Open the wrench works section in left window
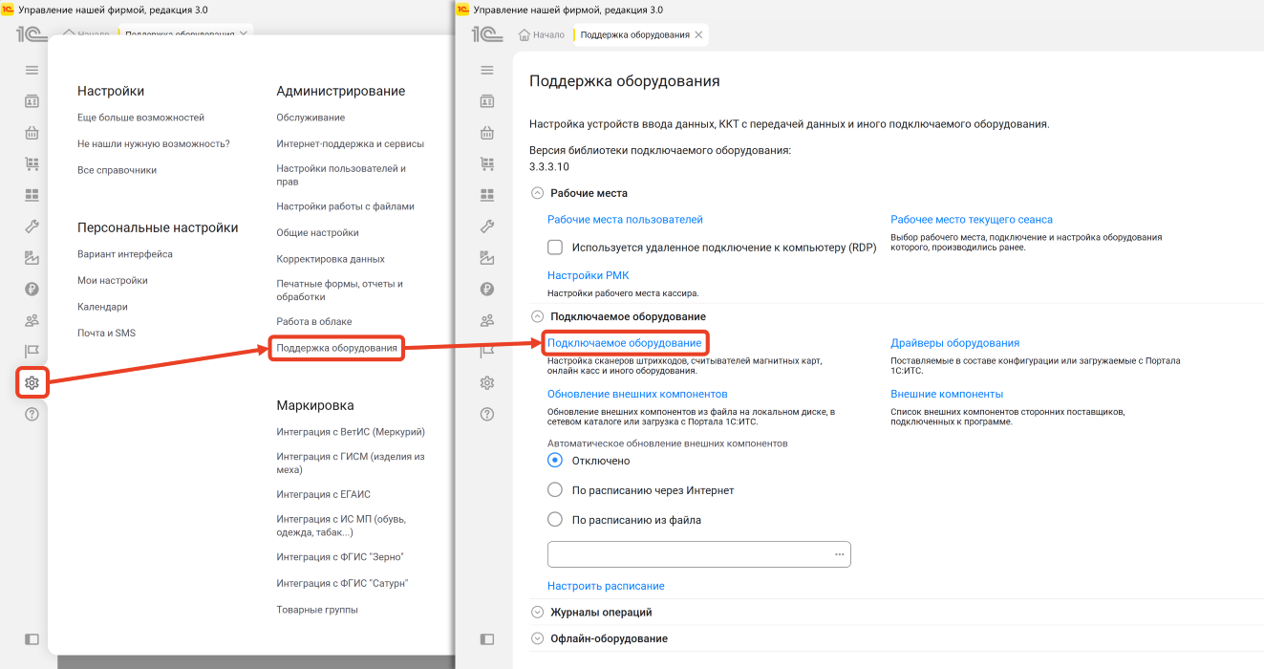 click(x=32, y=227)
